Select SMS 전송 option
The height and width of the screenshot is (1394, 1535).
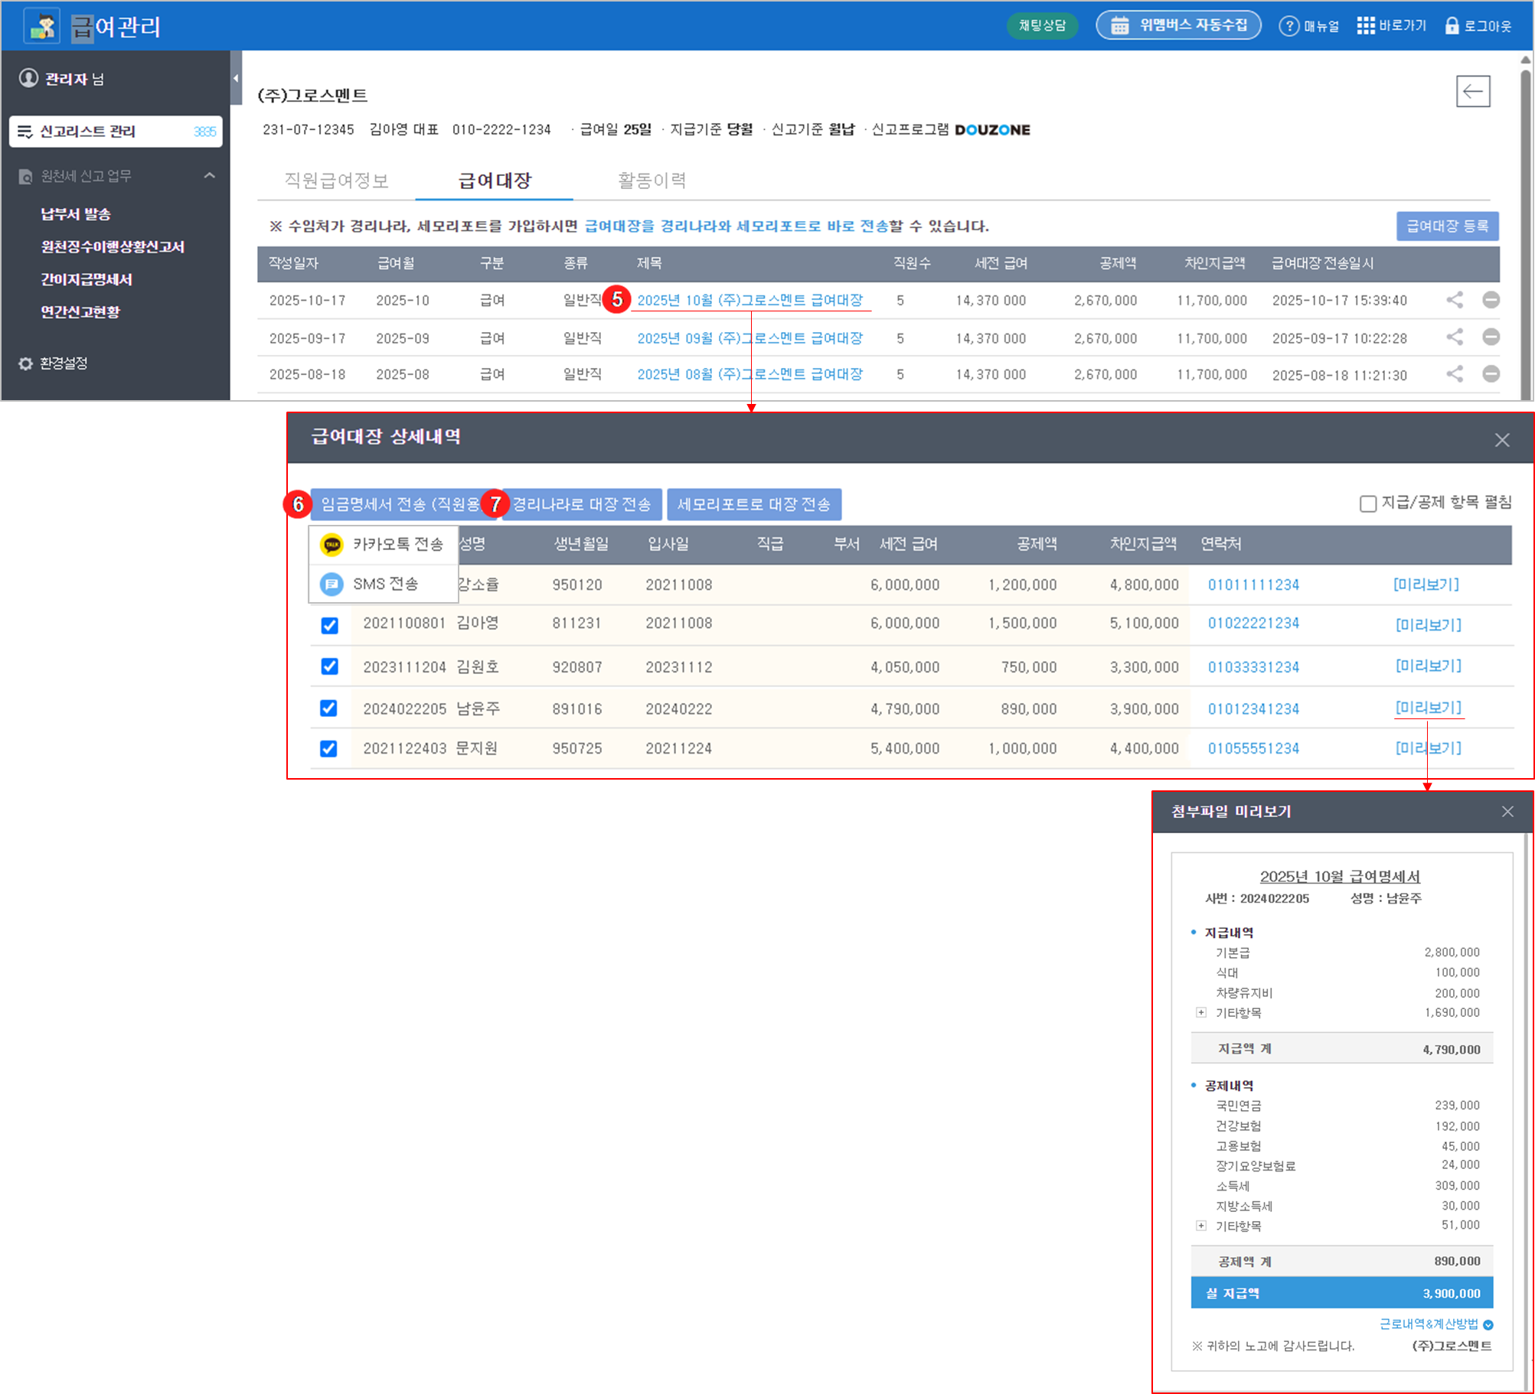[384, 584]
